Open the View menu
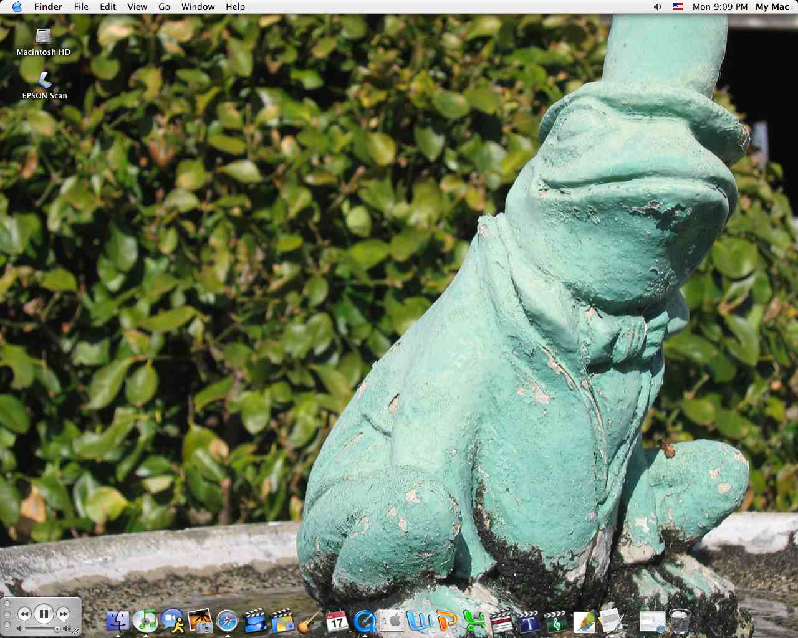This screenshot has width=798, height=638. click(137, 7)
